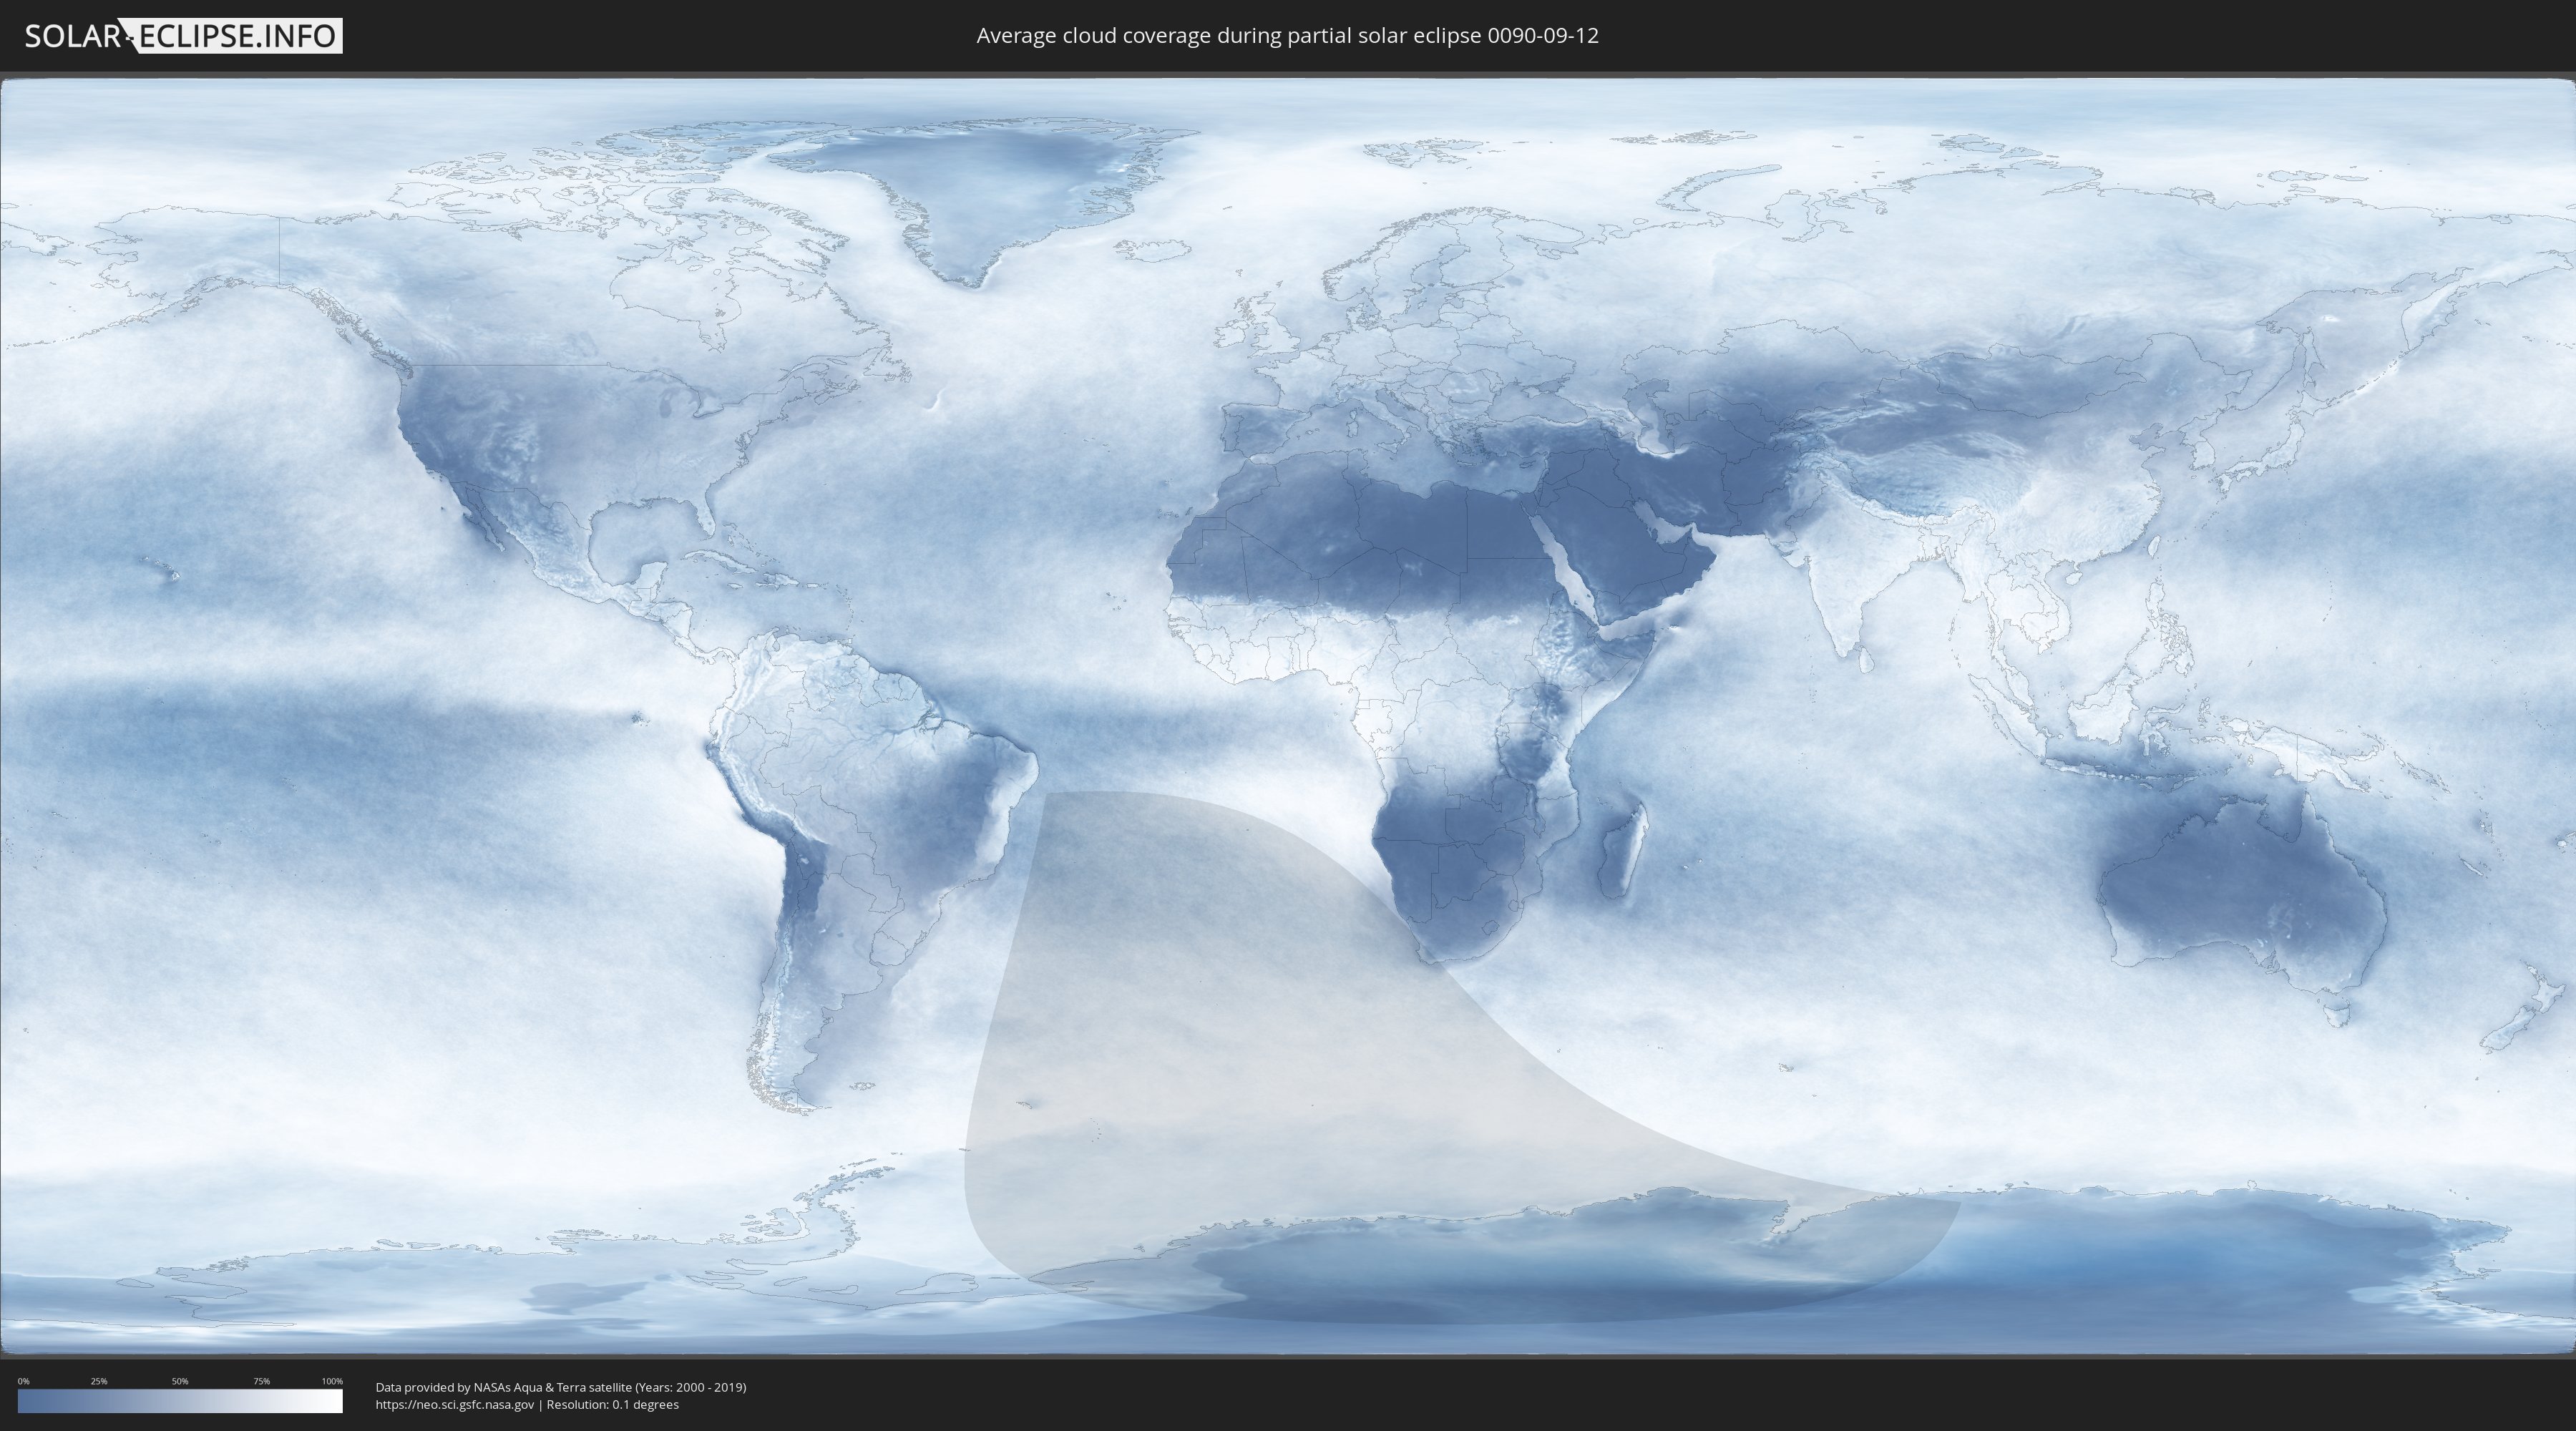Click the SOLAR-ECLIPSE.INFO logo
Image resolution: width=2576 pixels, height=1431 pixels.
183,36
